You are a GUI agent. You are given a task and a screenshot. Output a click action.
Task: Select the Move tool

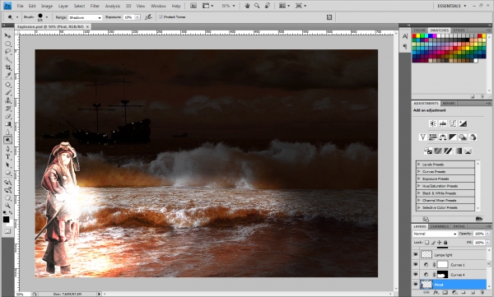8,36
